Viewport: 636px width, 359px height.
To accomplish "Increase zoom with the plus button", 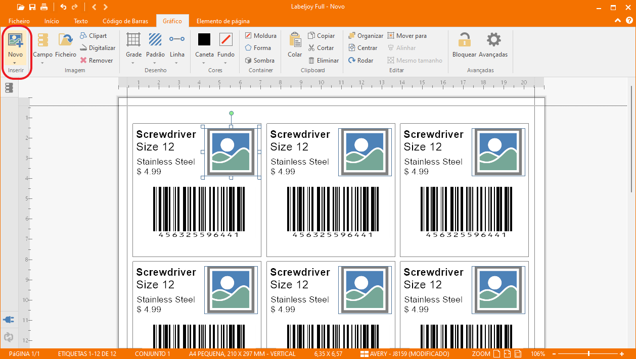I will click(621, 353).
